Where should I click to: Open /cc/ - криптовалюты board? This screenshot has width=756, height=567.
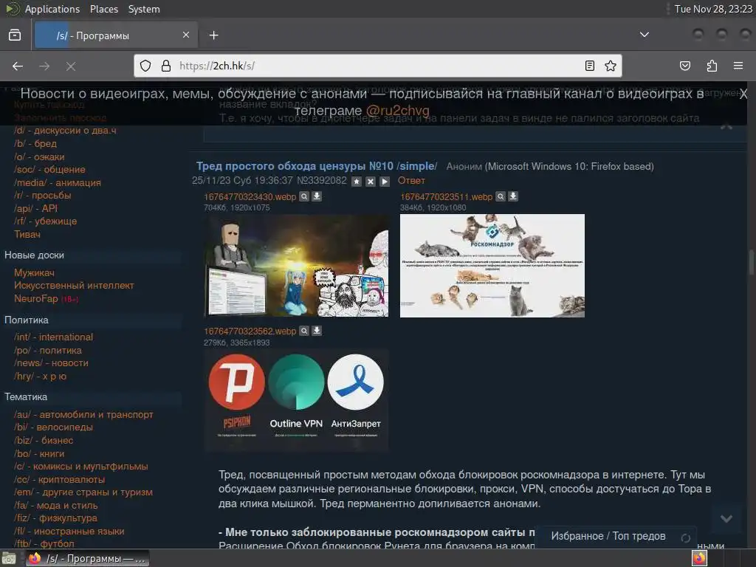click(59, 480)
